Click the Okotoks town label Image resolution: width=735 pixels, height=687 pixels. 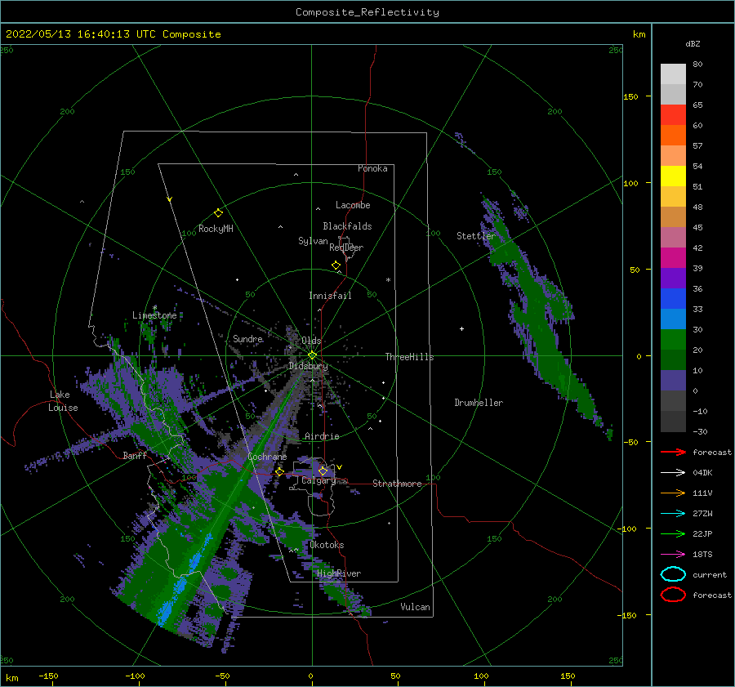(327, 545)
